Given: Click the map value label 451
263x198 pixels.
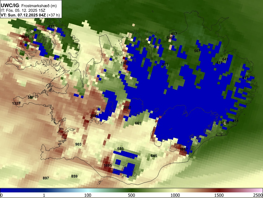Looking at the screenshot, I should [x=235, y=121].
